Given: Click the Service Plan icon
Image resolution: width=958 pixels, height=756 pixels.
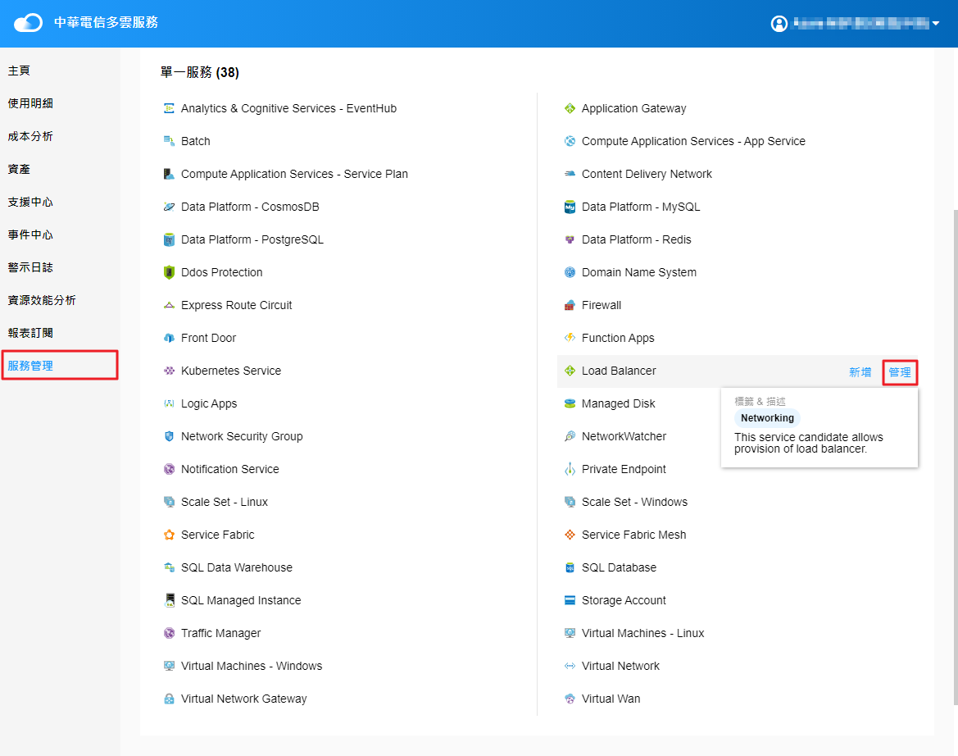Looking at the screenshot, I should [x=170, y=174].
